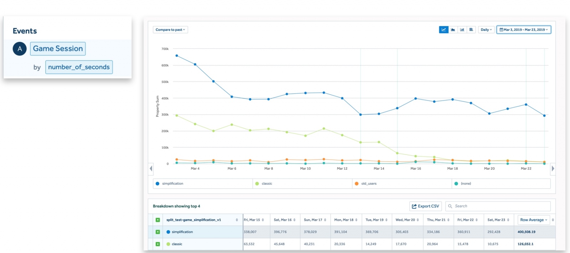Click the left chart scroll arrow

151,168
